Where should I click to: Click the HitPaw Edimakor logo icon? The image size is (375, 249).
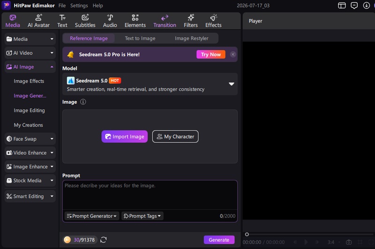(6, 5)
